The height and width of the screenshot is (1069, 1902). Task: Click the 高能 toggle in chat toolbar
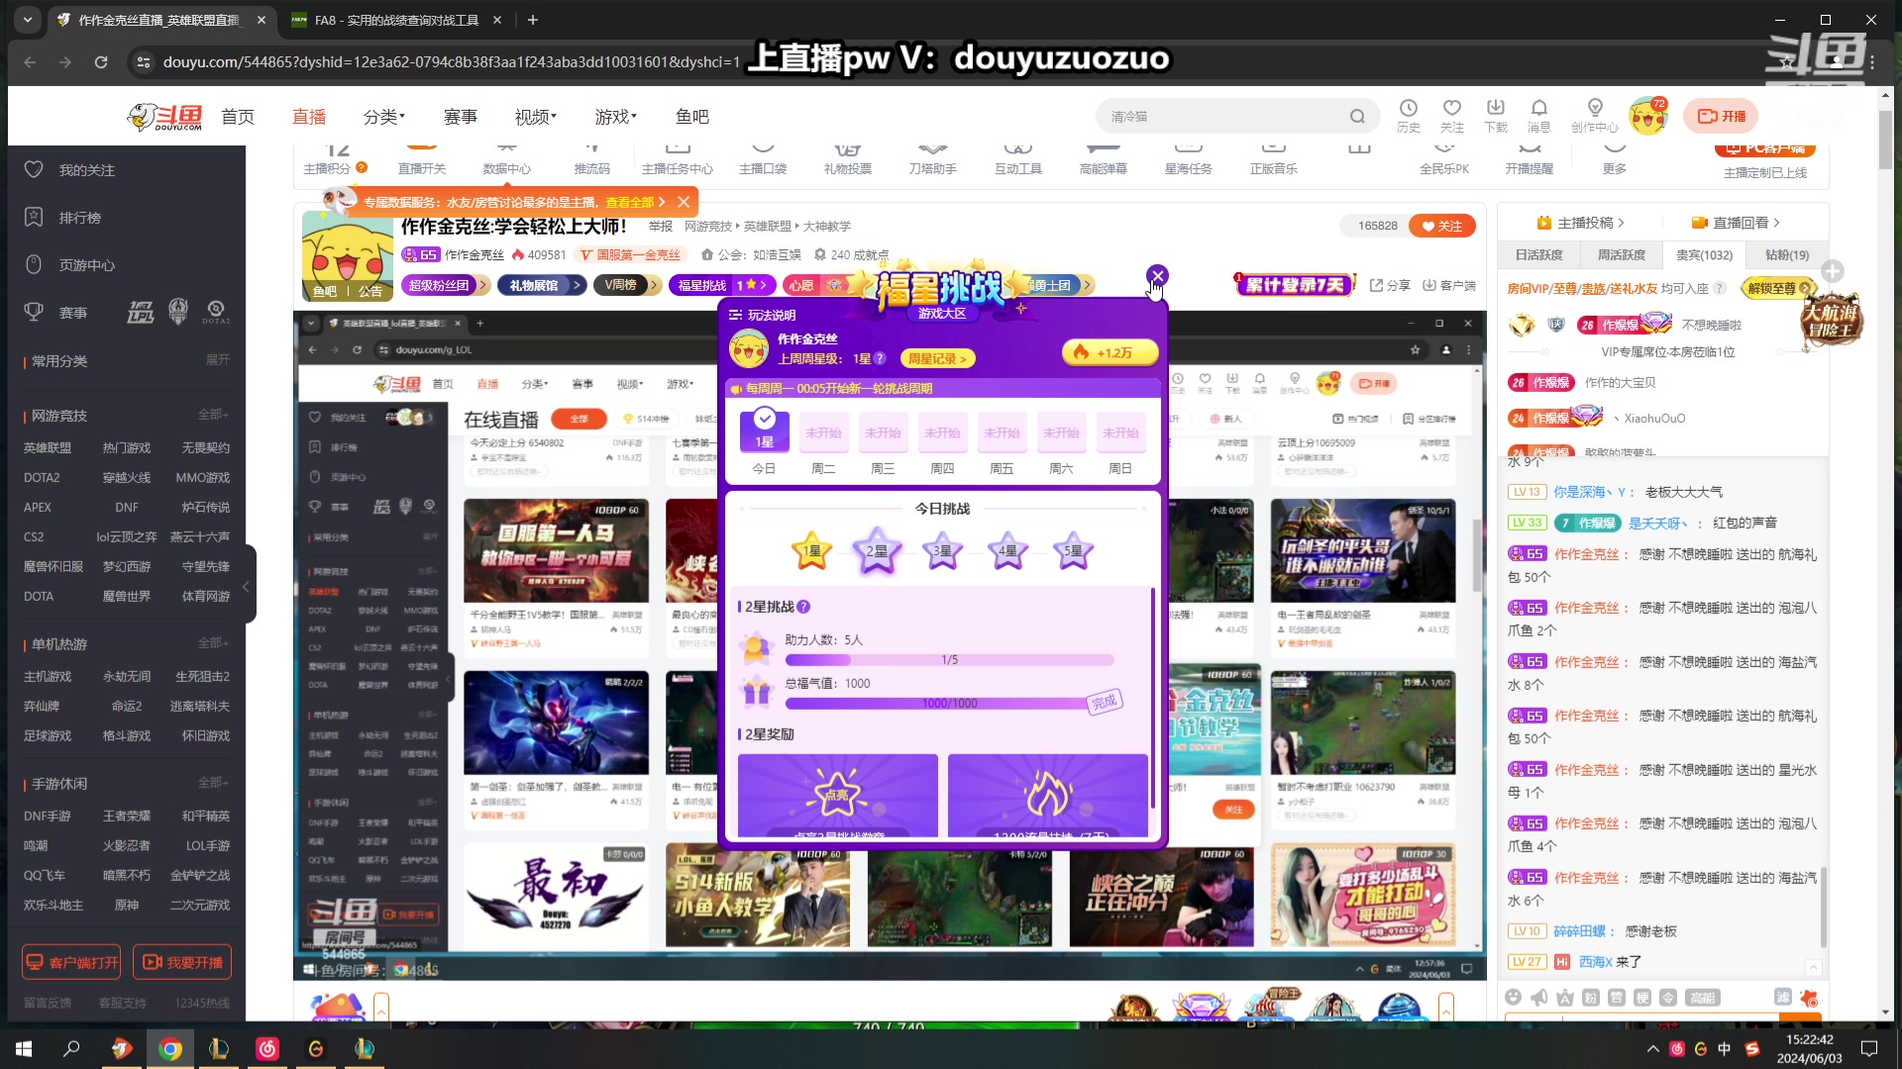[x=1704, y=997]
